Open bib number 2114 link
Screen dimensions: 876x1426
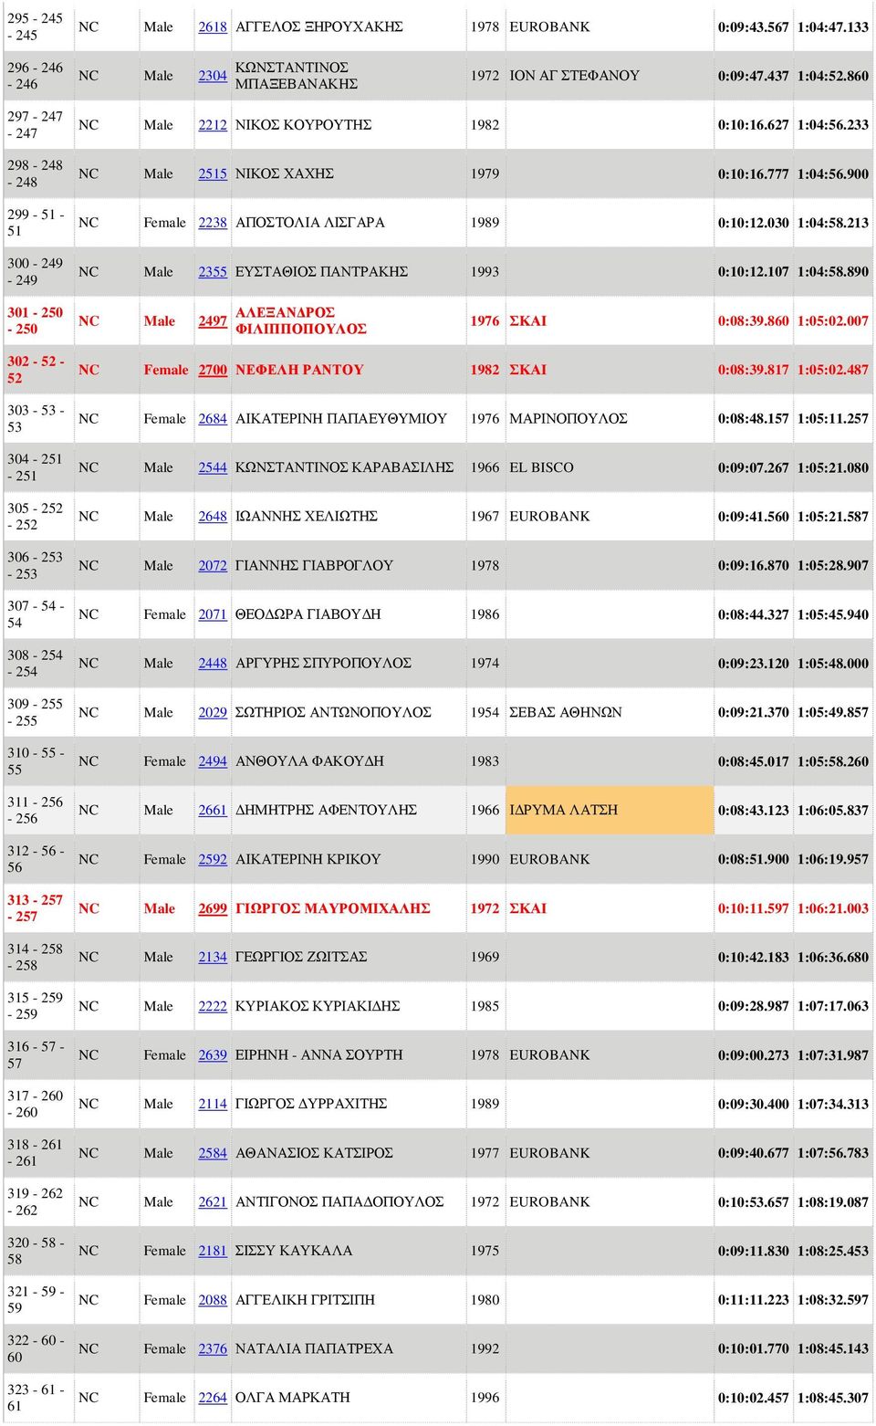click(x=213, y=1104)
